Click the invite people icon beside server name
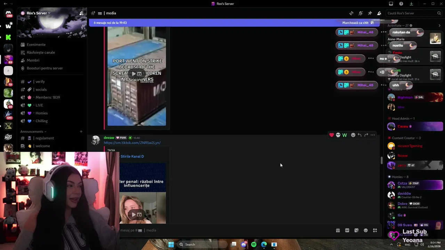The height and width of the screenshot is (250, 445). pyautogui.click(x=81, y=13)
